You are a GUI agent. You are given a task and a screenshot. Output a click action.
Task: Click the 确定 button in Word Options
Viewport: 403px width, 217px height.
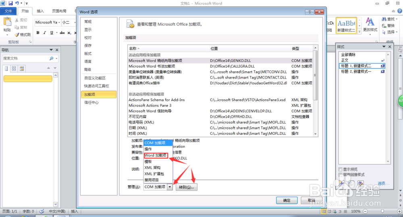pos(287,200)
